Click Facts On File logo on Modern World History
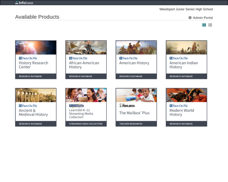The image size is (228, 182). [x=178, y=106]
